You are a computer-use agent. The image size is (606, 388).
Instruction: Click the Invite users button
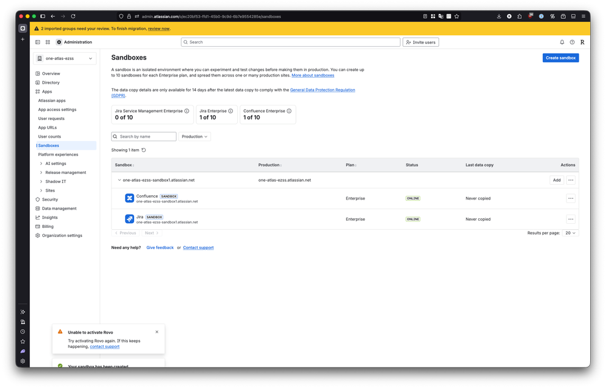click(420, 42)
